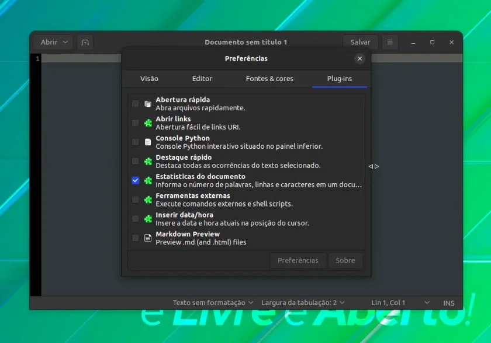Click the Salvar button
This screenshot has width=491, height=343.
pos(360,42)
